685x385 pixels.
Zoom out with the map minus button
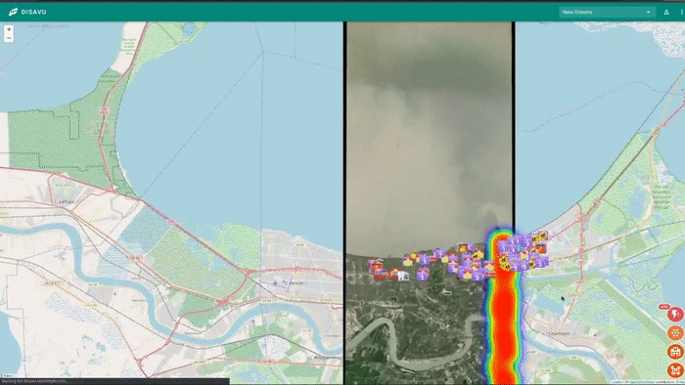(9, 38)
